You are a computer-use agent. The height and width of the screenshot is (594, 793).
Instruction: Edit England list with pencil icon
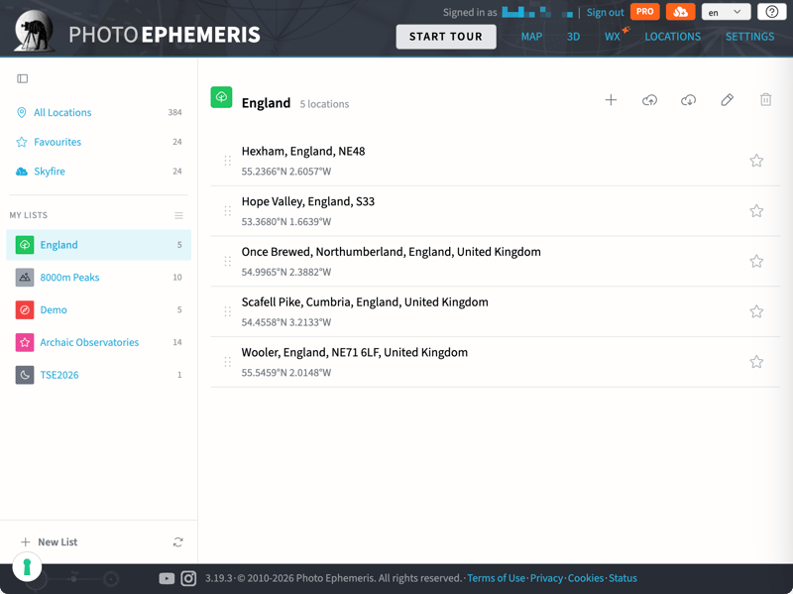tap(728, 100)
